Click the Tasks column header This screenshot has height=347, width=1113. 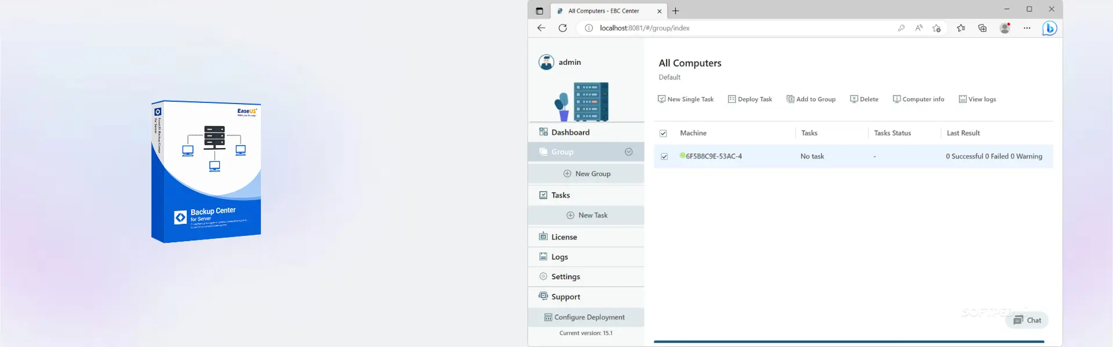809,133
